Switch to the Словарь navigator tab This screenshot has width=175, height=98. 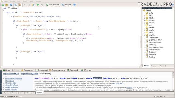154,66
